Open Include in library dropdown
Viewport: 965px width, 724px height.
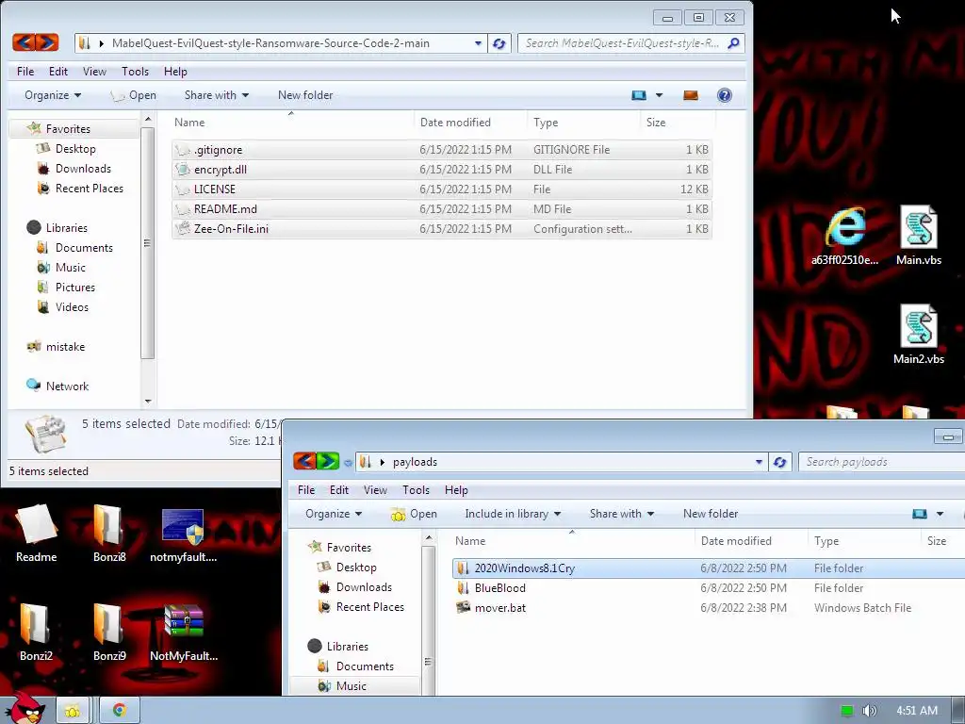[x=513, y=514]
